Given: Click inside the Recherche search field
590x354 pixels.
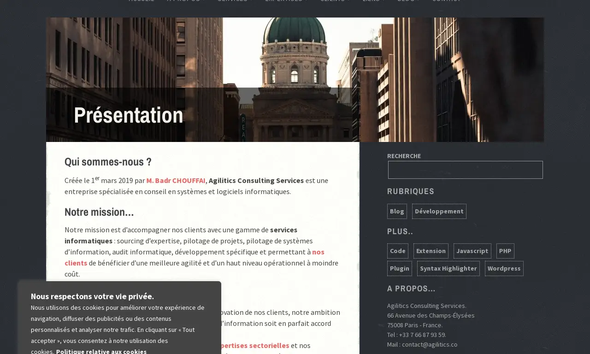Looking at the screenshot, I should click(x=465, y=170).
